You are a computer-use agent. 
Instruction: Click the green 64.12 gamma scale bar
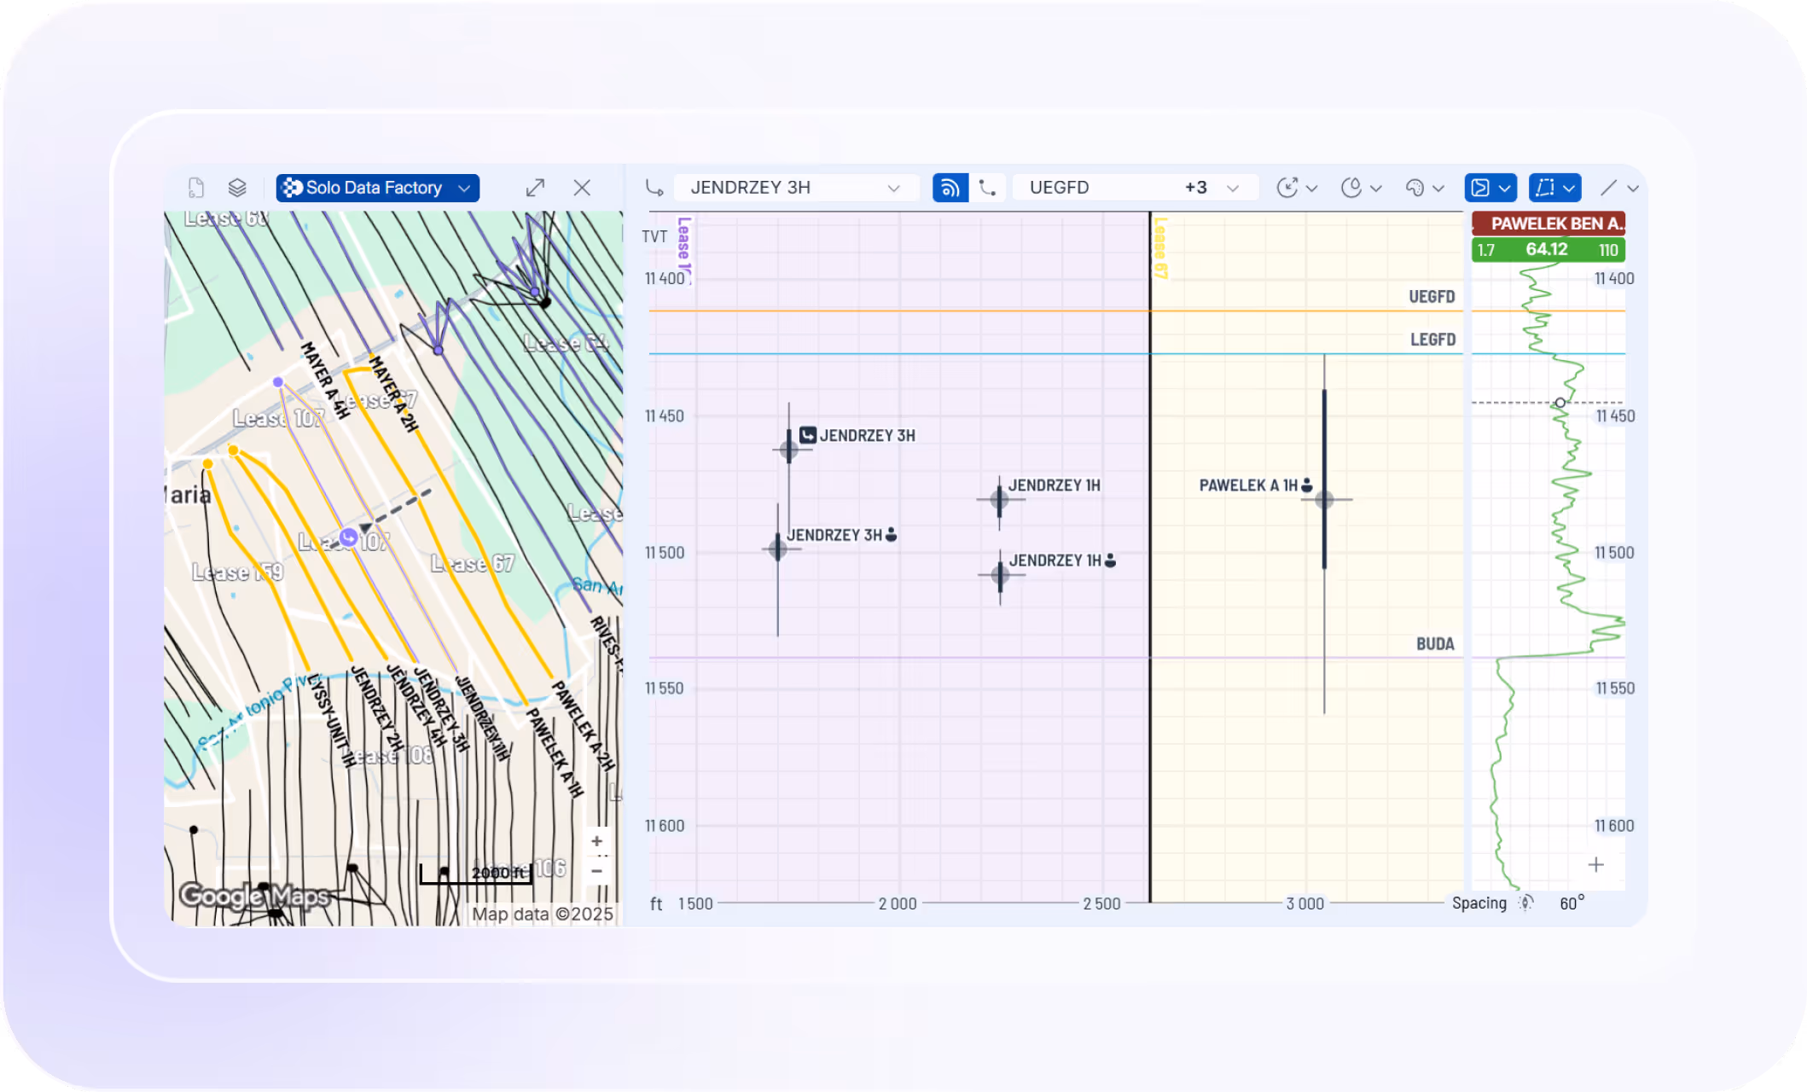1548,250
